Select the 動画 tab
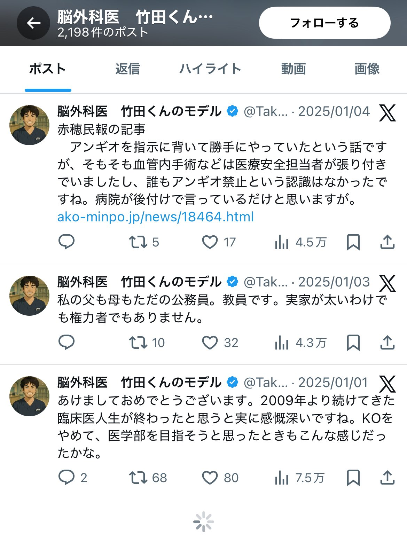Image resolution: width=407 pixels, height=543 pixels. click(x=293, y=69)
